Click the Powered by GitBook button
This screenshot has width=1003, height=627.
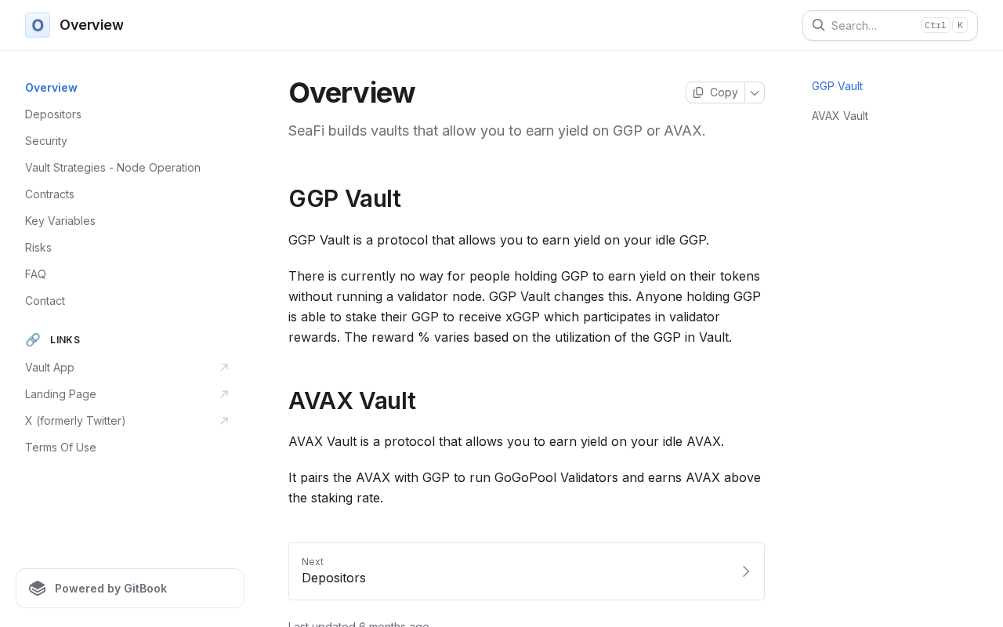[x=130, y=589]
